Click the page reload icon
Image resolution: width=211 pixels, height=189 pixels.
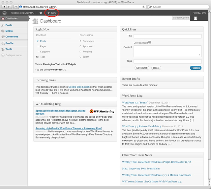[x=143, y=7]
